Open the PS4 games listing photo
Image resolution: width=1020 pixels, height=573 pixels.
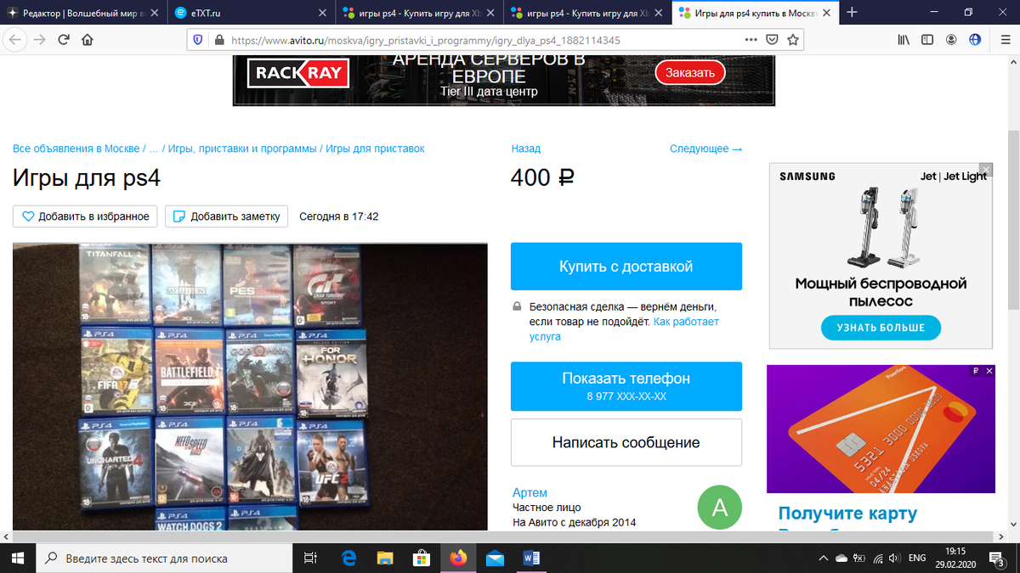pyautogui.click(x=250, y=386)
